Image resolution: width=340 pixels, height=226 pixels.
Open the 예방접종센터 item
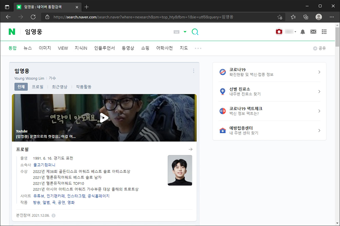point(269,130)
